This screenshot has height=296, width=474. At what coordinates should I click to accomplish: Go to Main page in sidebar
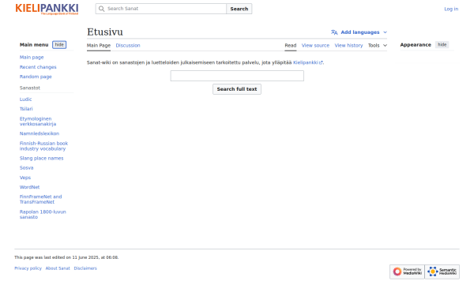[x=32, y=57]
